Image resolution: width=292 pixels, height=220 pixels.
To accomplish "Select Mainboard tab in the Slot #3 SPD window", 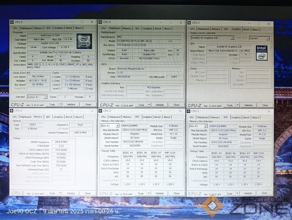I will pyautogui.click(x=203, y=117).
